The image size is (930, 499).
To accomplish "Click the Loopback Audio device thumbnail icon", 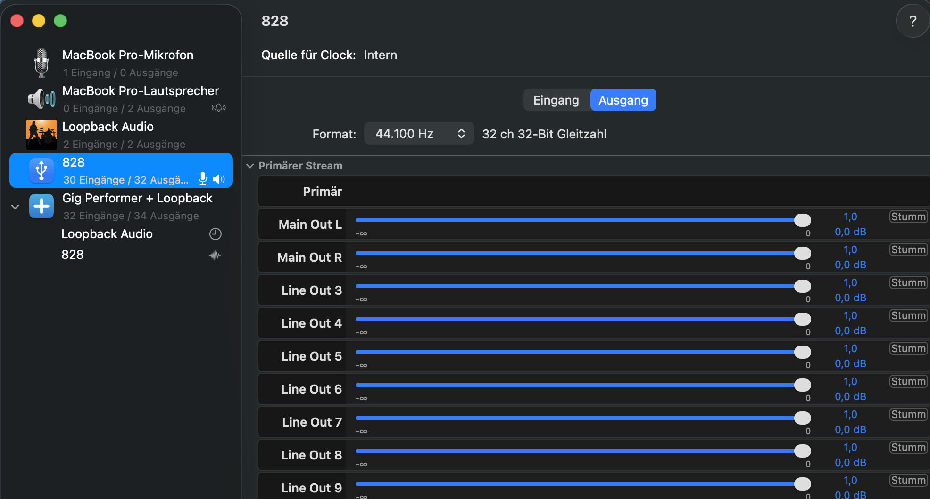I will pyautogui.click(x=42, y=135).
